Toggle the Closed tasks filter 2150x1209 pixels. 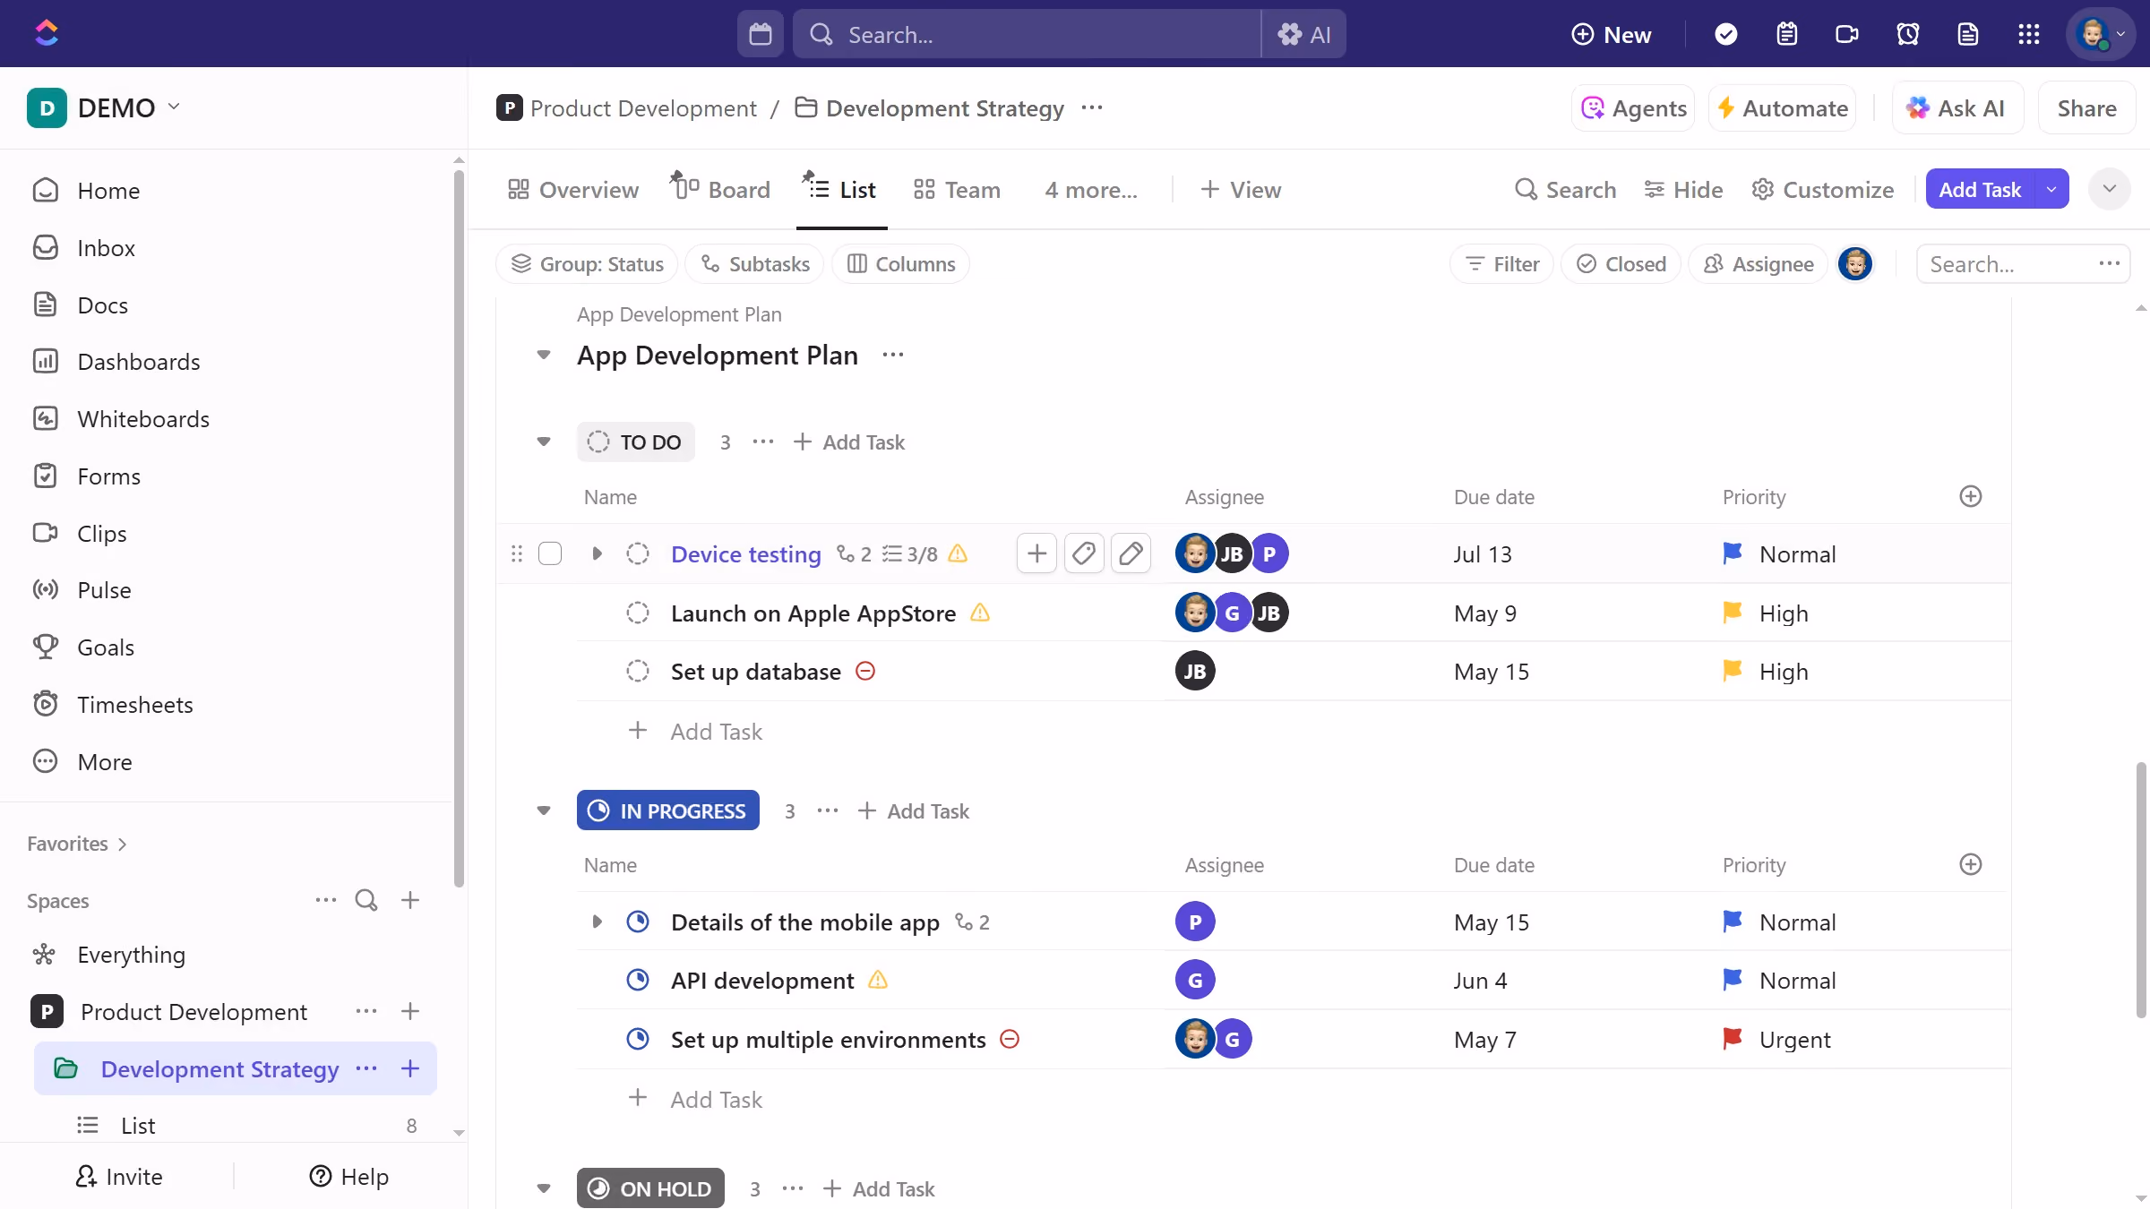pyautogui.click(x=1621, y=264)
